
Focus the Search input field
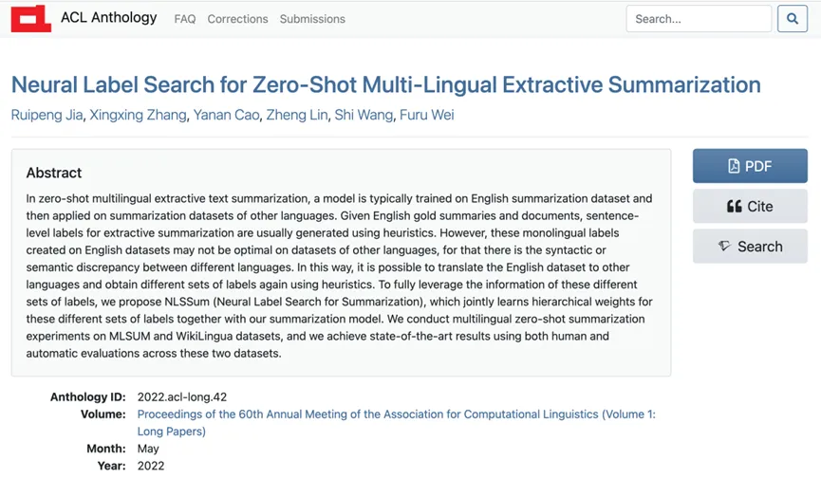[x=699, y=19]
